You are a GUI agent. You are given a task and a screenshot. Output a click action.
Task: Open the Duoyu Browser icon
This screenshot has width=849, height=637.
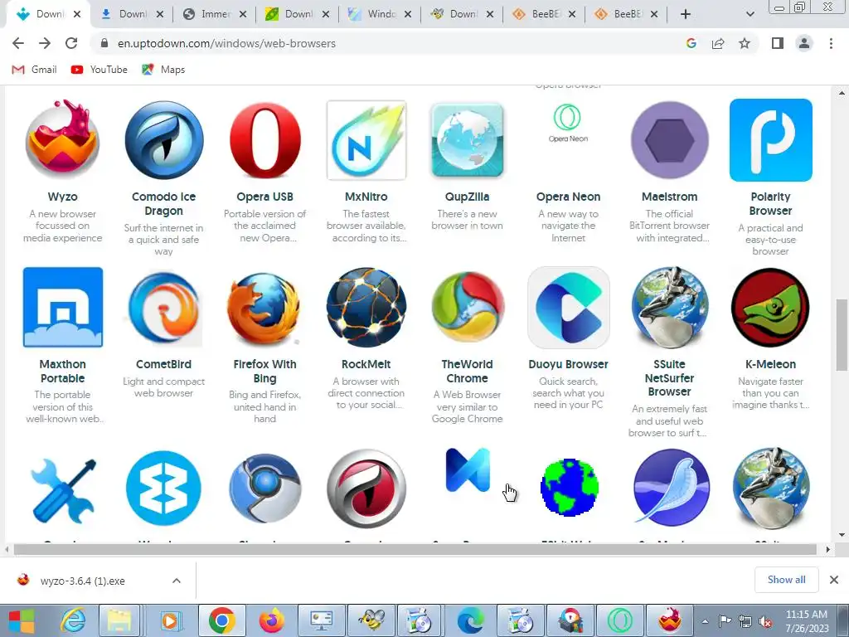click(x=569, y=307)
